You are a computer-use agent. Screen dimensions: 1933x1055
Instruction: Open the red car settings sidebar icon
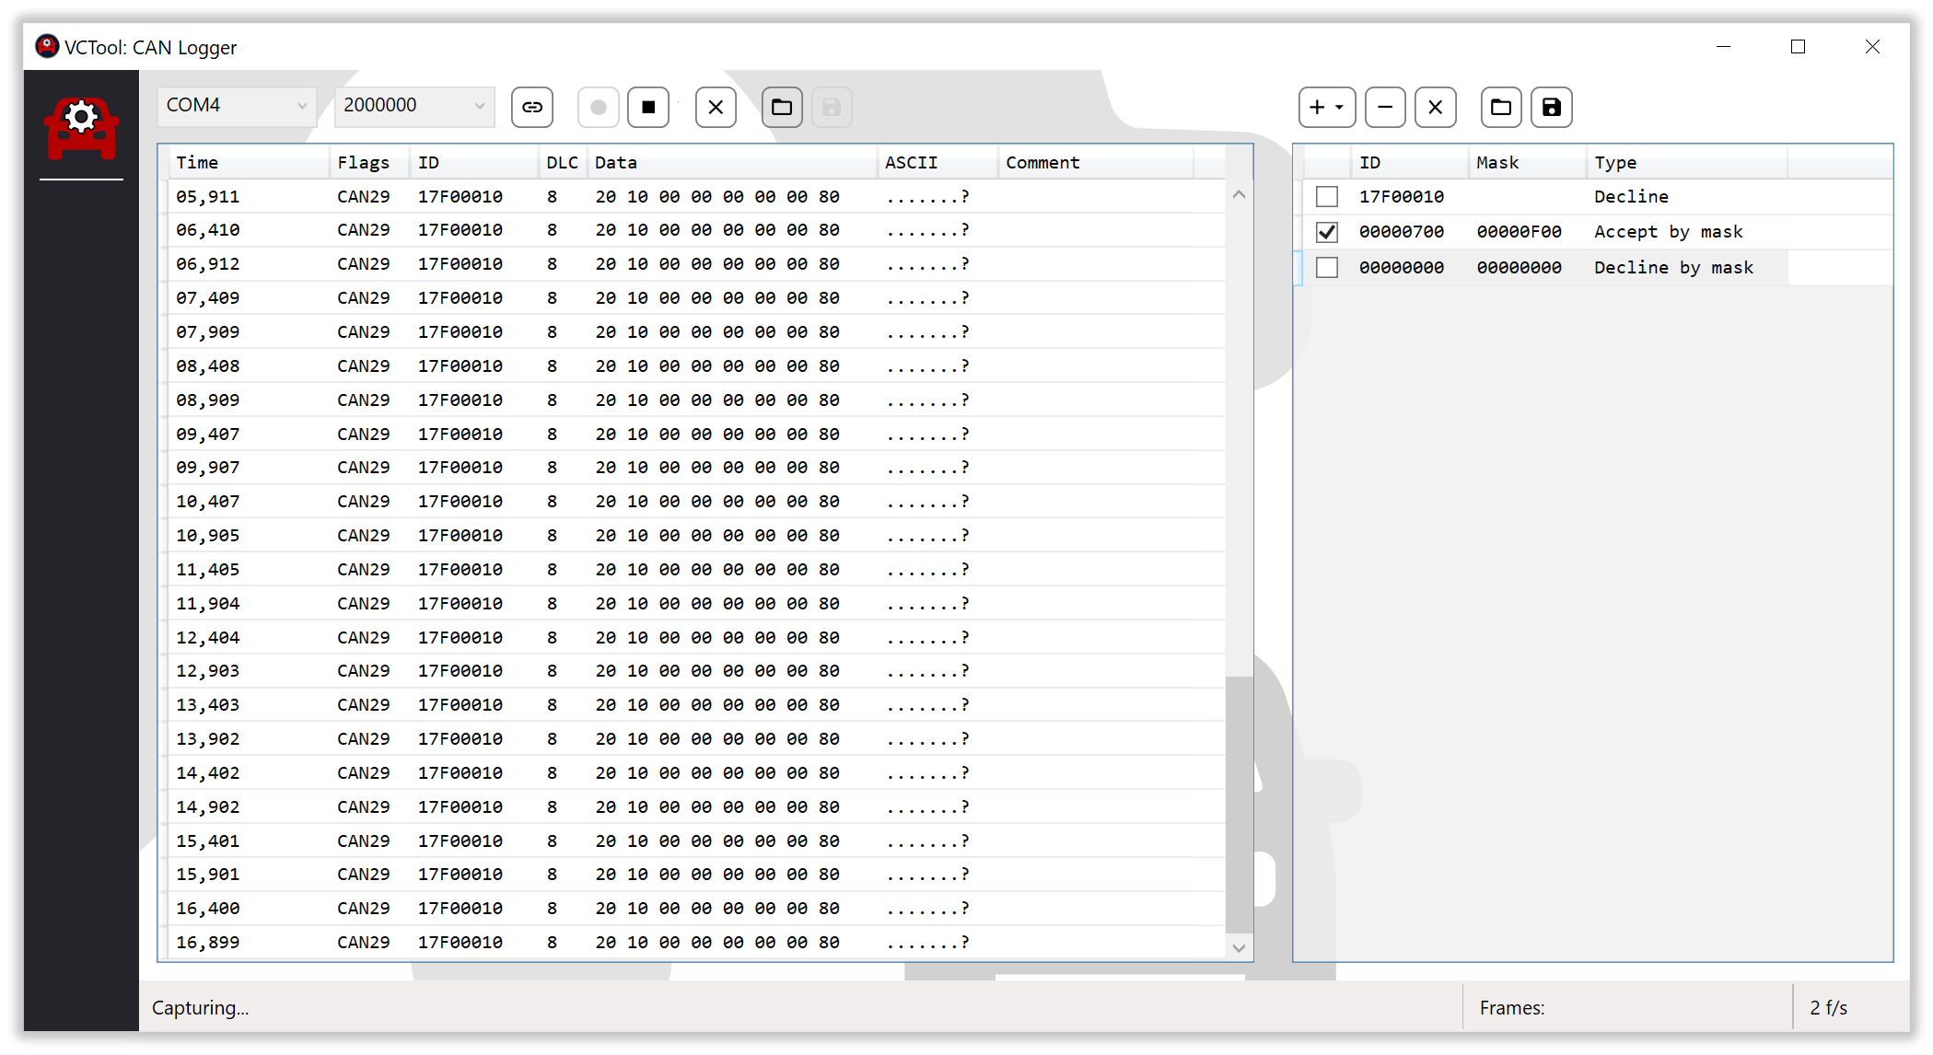82,129
